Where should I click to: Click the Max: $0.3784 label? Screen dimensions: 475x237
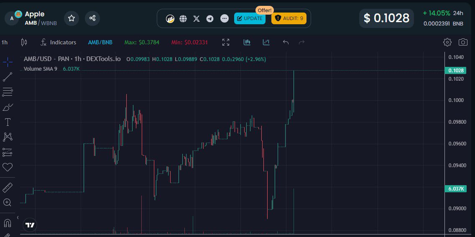142,42
